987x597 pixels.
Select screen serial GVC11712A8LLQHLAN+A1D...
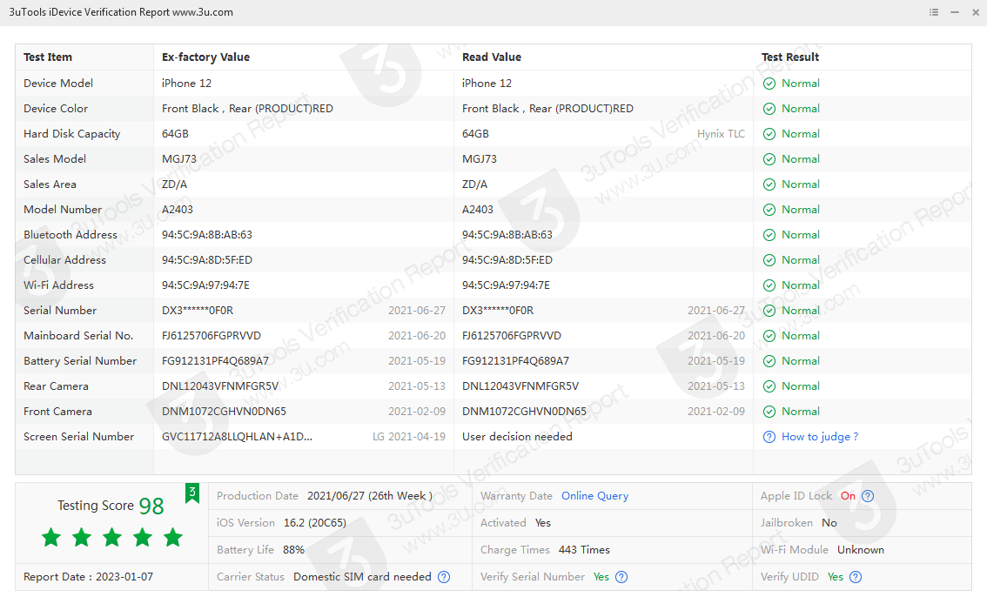[x=238, y=437]
